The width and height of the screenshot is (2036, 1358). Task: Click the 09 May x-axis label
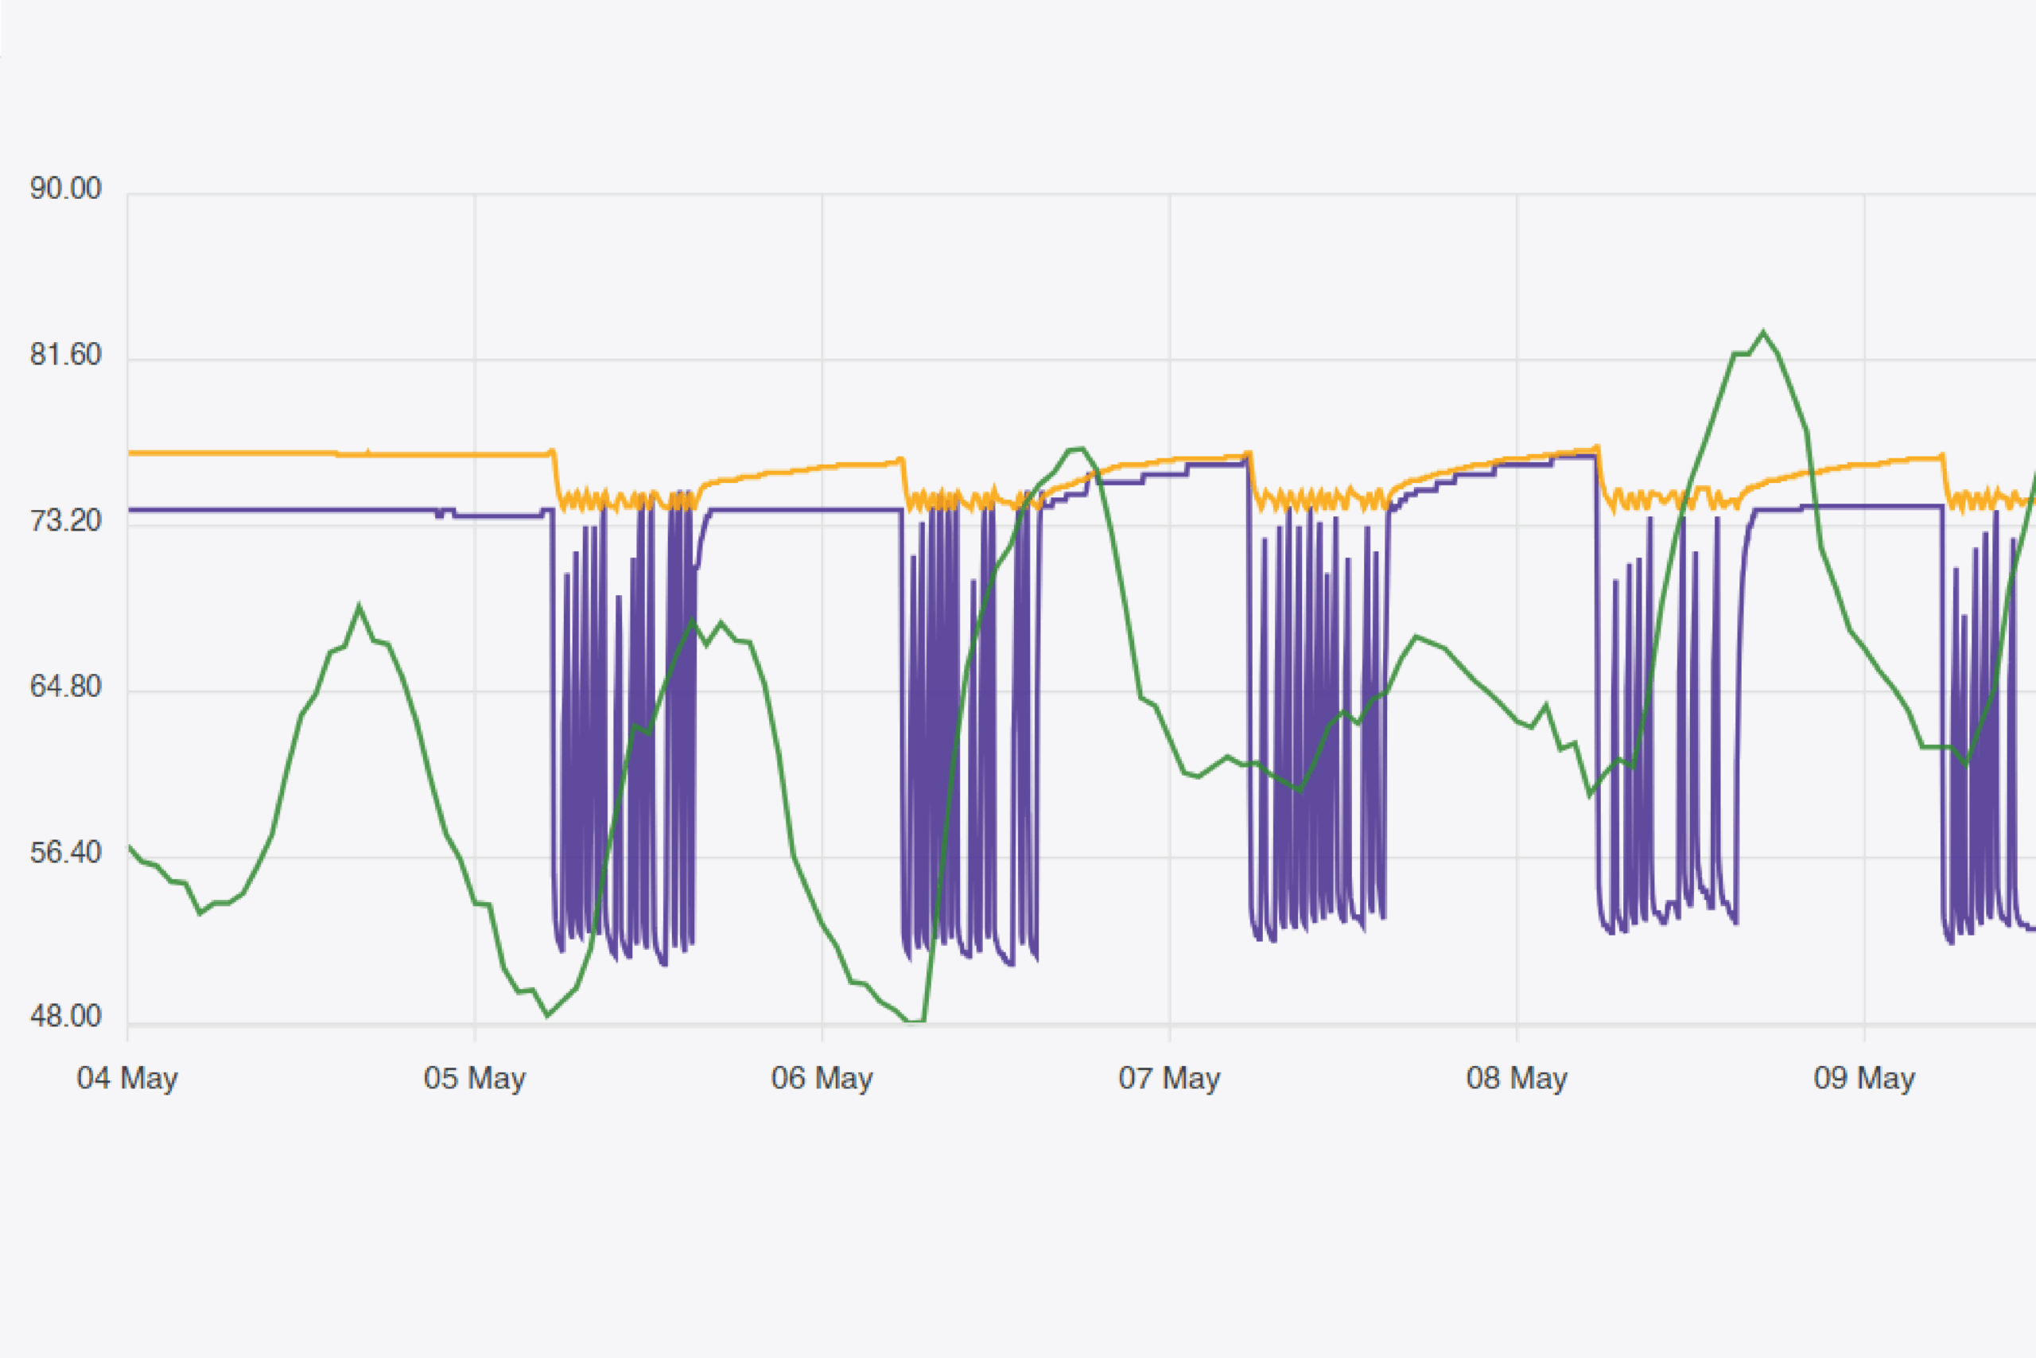click(1863, 1078)
